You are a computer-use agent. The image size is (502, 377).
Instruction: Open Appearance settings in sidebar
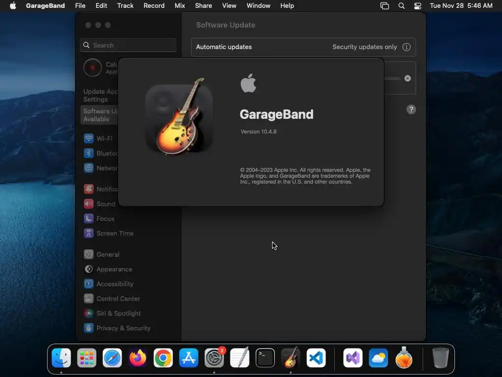pos(108,269)
